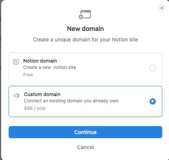Click the new domain browser window icon
169x160 pixels.
[x=85, y=15]
